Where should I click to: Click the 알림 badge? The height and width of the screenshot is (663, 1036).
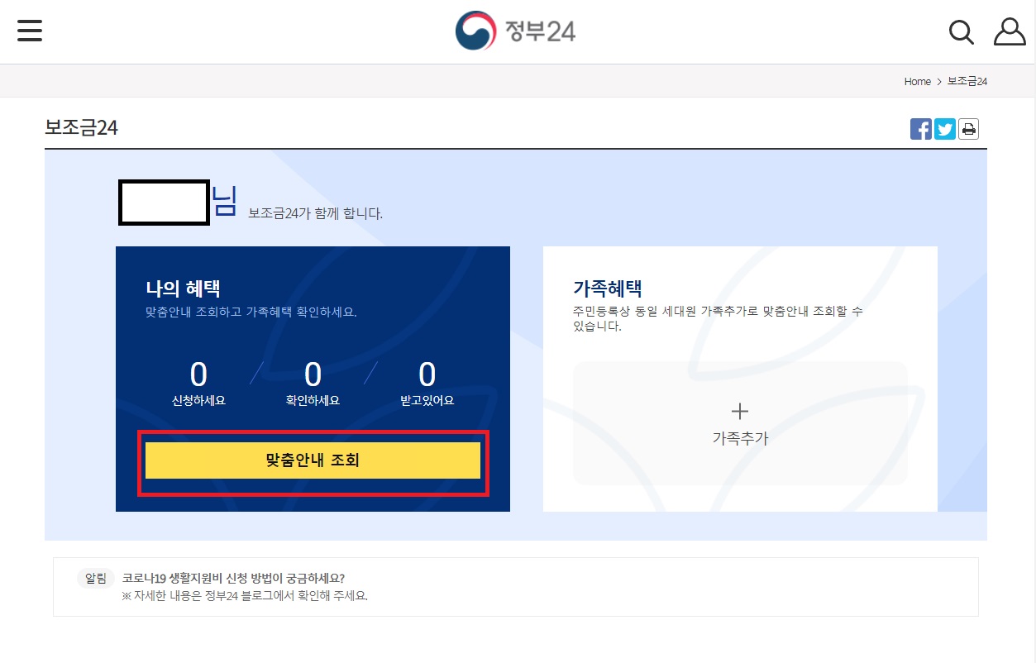tap(96, 578)
